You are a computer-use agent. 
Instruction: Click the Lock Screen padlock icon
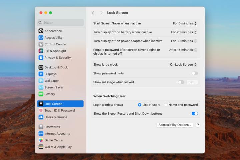click(41, 104)
